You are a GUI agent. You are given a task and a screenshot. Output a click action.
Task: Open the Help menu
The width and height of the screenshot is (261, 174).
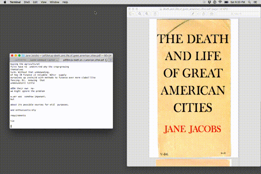tap(65, 2)
